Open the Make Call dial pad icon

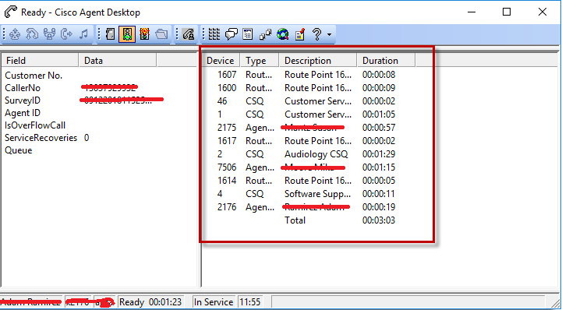point(214,34)
